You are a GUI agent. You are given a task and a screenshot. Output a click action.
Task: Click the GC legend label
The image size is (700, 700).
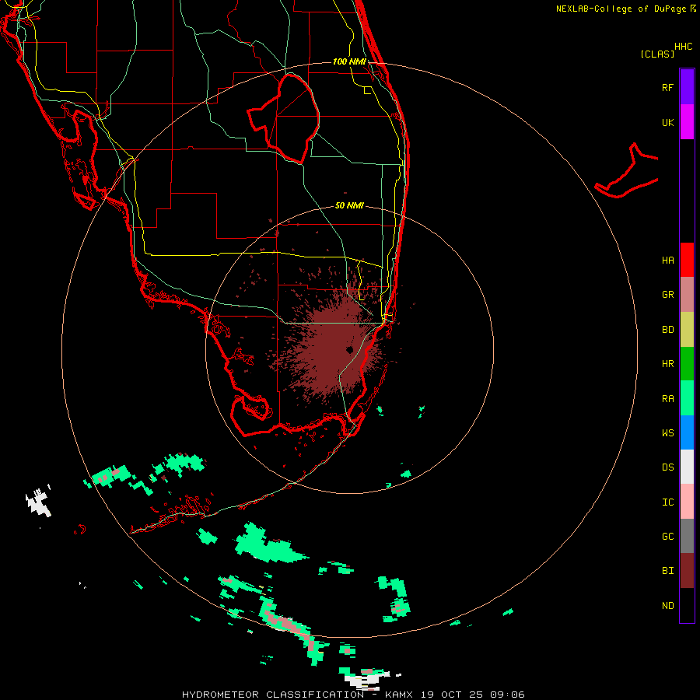667,537
